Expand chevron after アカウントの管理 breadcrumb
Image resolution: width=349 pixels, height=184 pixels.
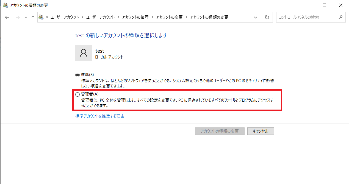152,17
